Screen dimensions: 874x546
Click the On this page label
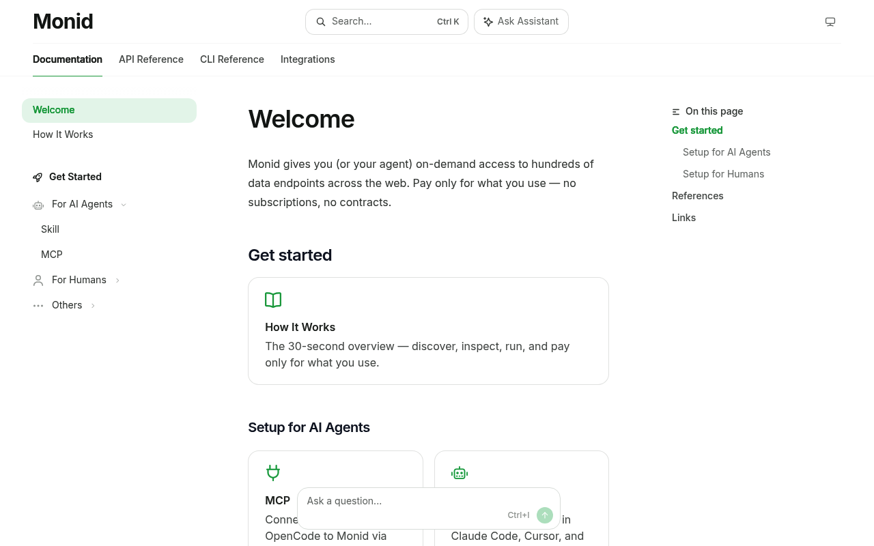[714, 111]
